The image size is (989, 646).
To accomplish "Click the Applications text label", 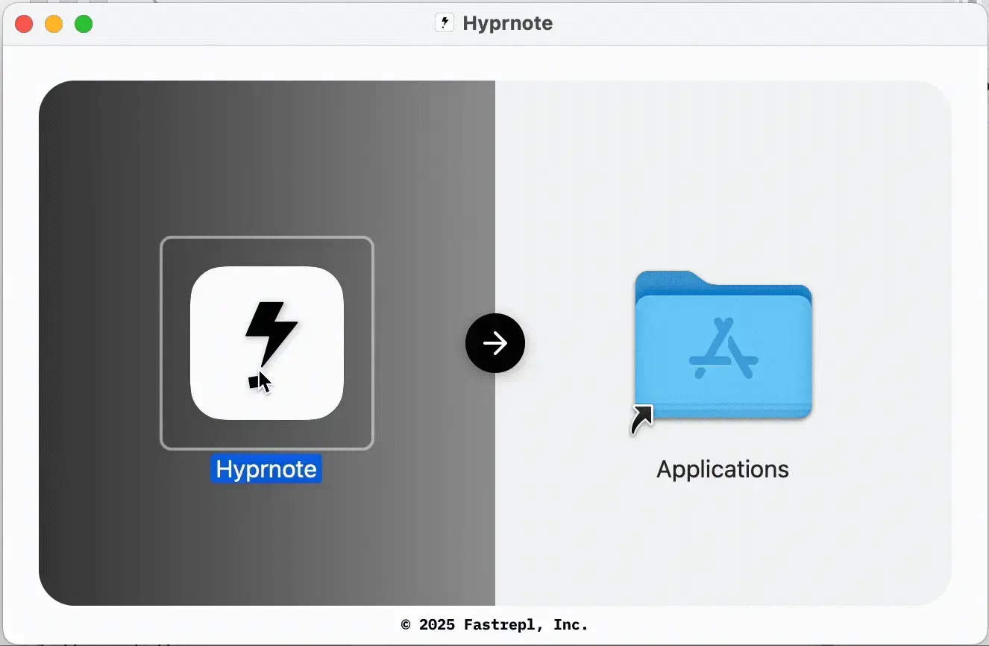I will tap(721, 469).
